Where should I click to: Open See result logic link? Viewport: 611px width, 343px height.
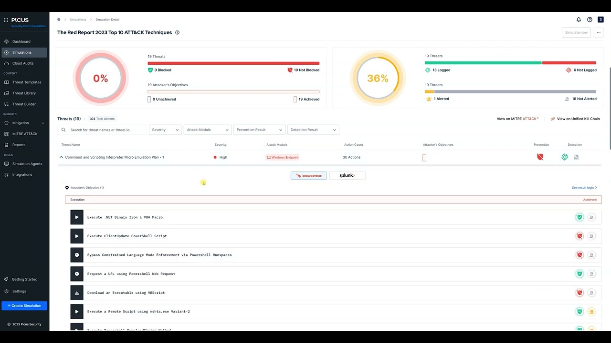584,188
